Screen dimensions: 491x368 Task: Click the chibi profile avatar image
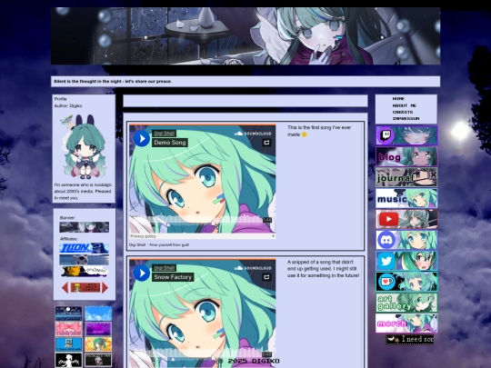click(84, 146)
